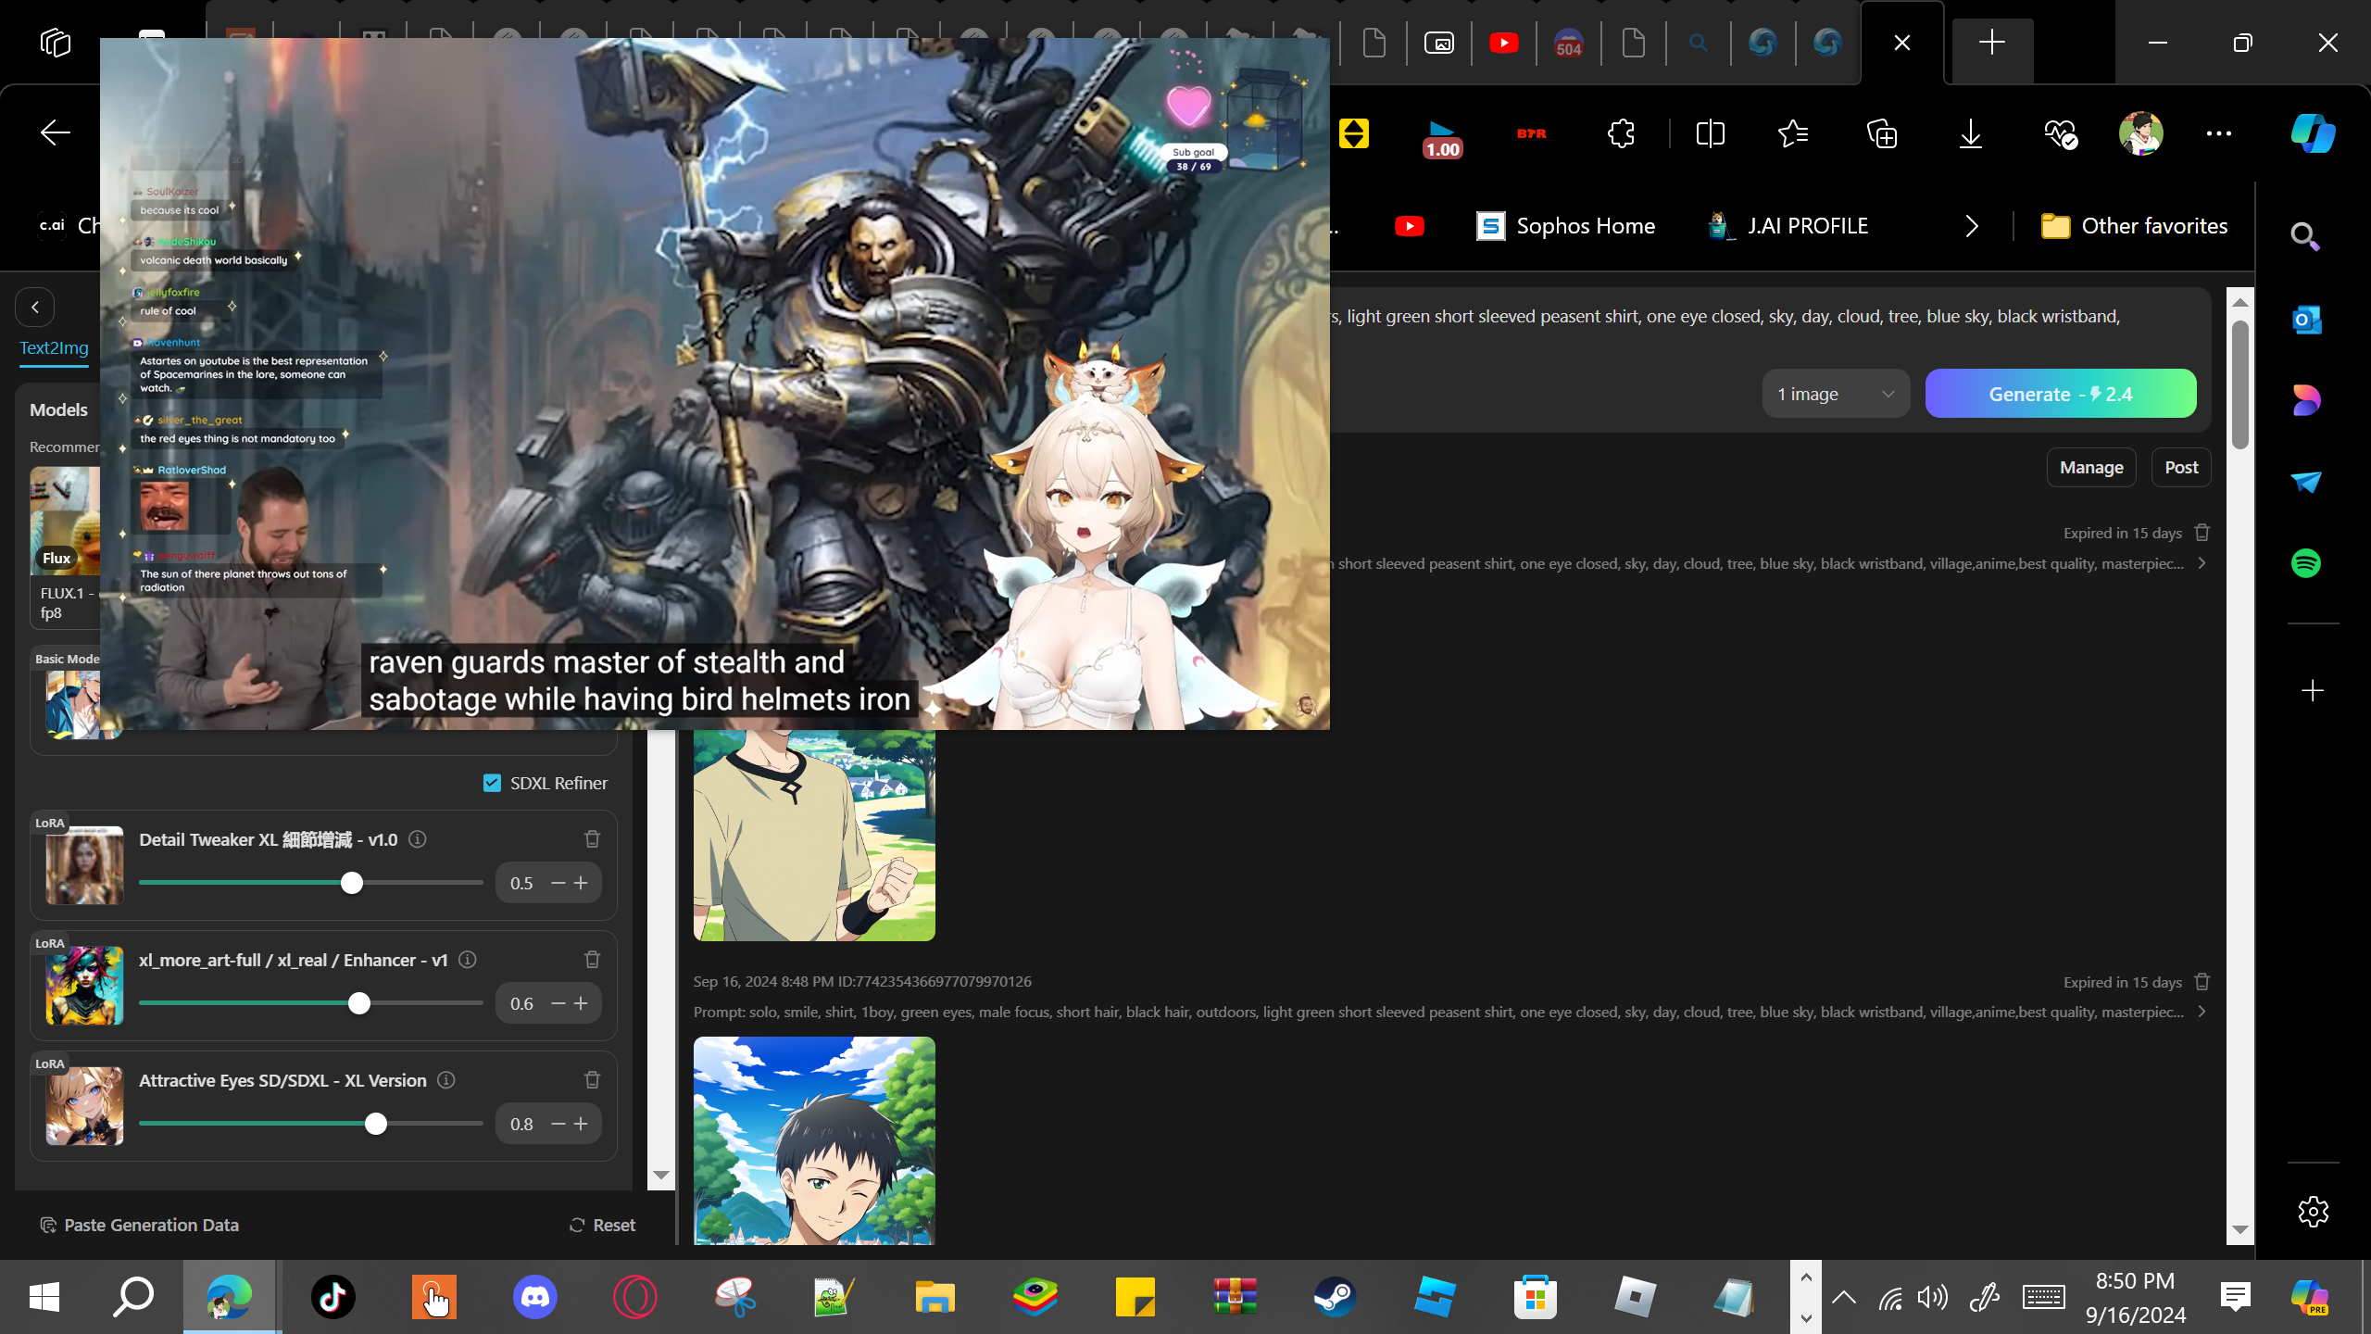Adjust the Attractive Eyes weight slider

click(375, 1124)
